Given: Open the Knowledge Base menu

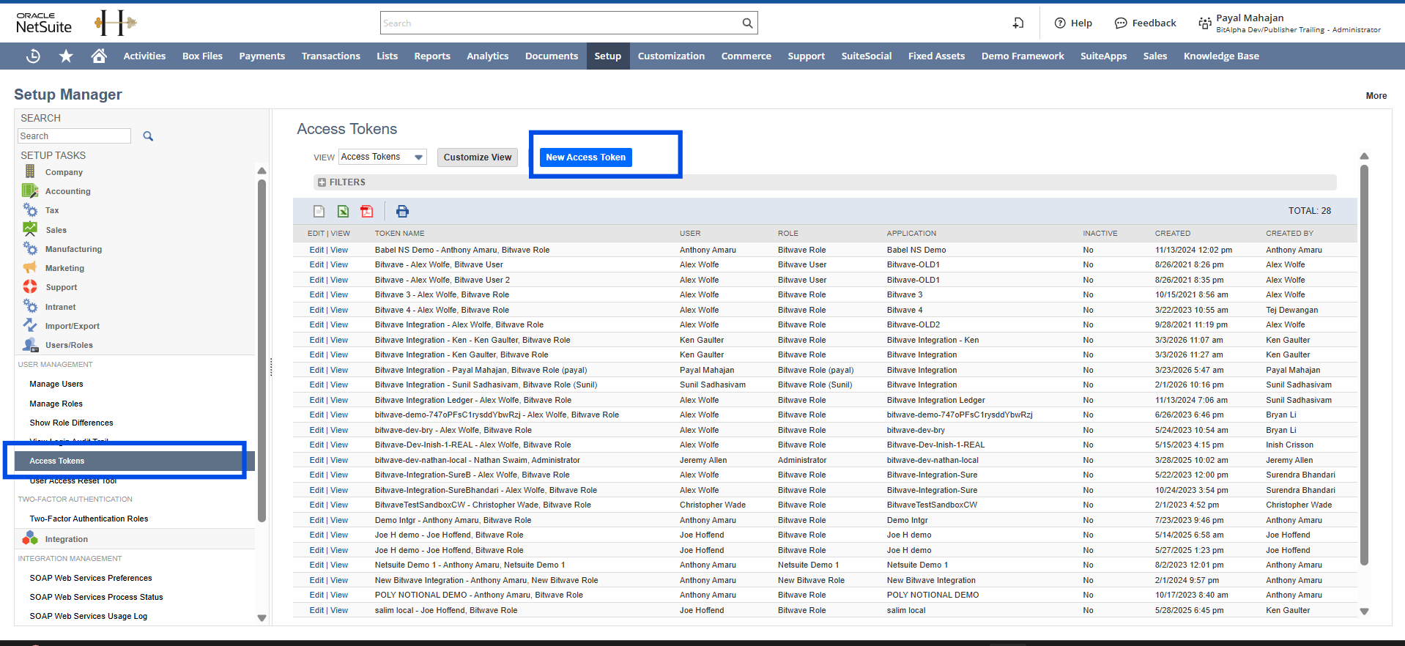Looking at the screenshot, I should pos(1221,56).
